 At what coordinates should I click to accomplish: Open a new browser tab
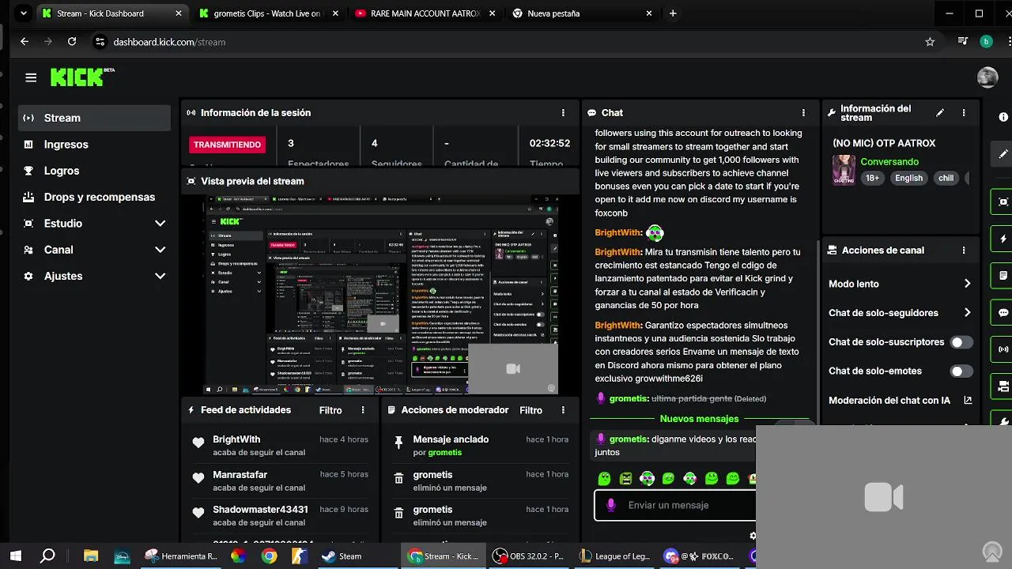pyautogui.click(x=673, y=13)
